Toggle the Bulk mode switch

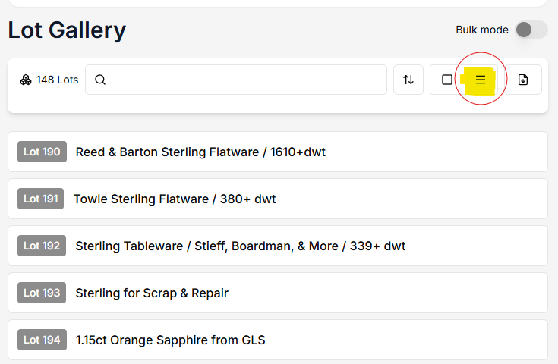(531, 30)
